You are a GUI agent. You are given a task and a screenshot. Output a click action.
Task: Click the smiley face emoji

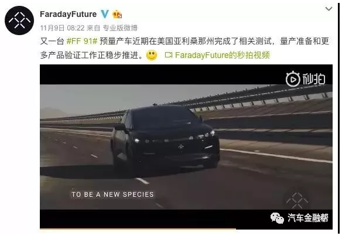pos(152,55)
